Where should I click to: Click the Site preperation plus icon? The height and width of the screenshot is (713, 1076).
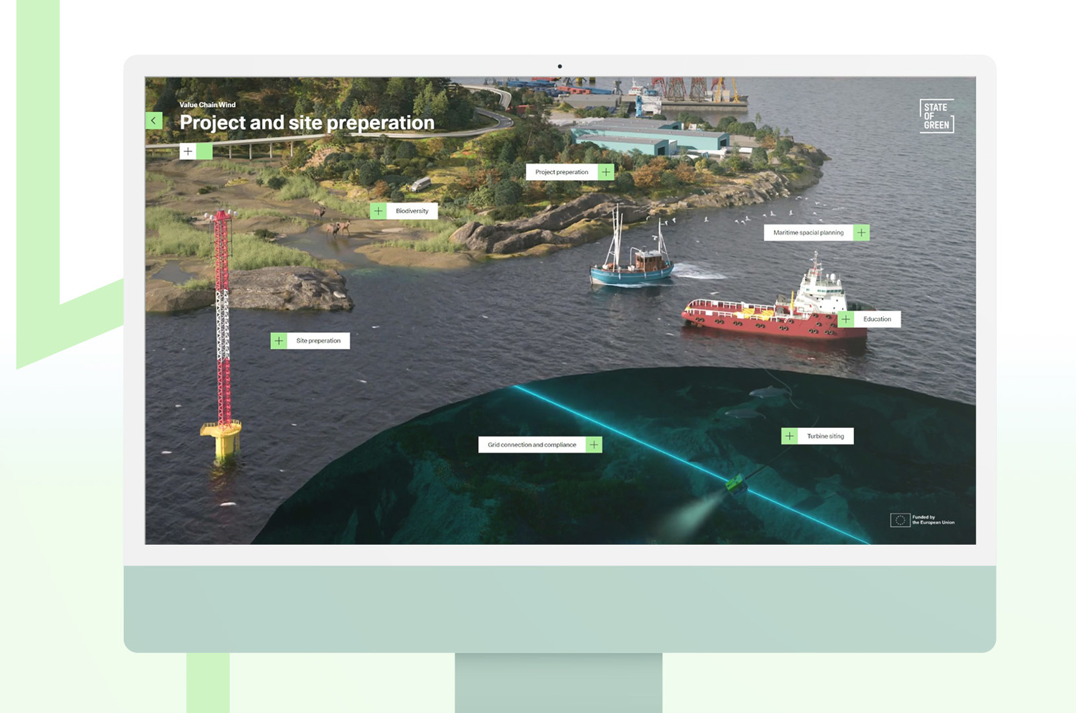coord(278,340)
